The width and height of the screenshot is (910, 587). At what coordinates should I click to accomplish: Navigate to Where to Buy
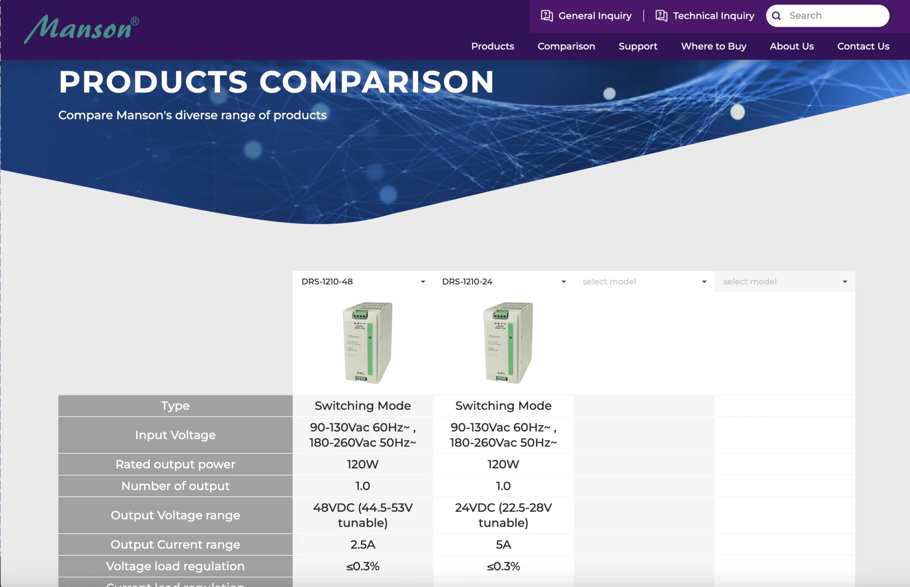pyautogui.click(x=713, y=46)
